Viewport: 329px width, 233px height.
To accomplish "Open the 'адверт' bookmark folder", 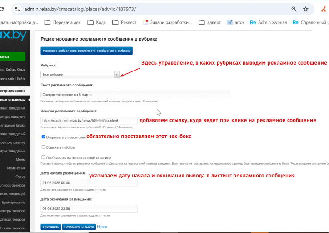I will (x=209, y=22).
